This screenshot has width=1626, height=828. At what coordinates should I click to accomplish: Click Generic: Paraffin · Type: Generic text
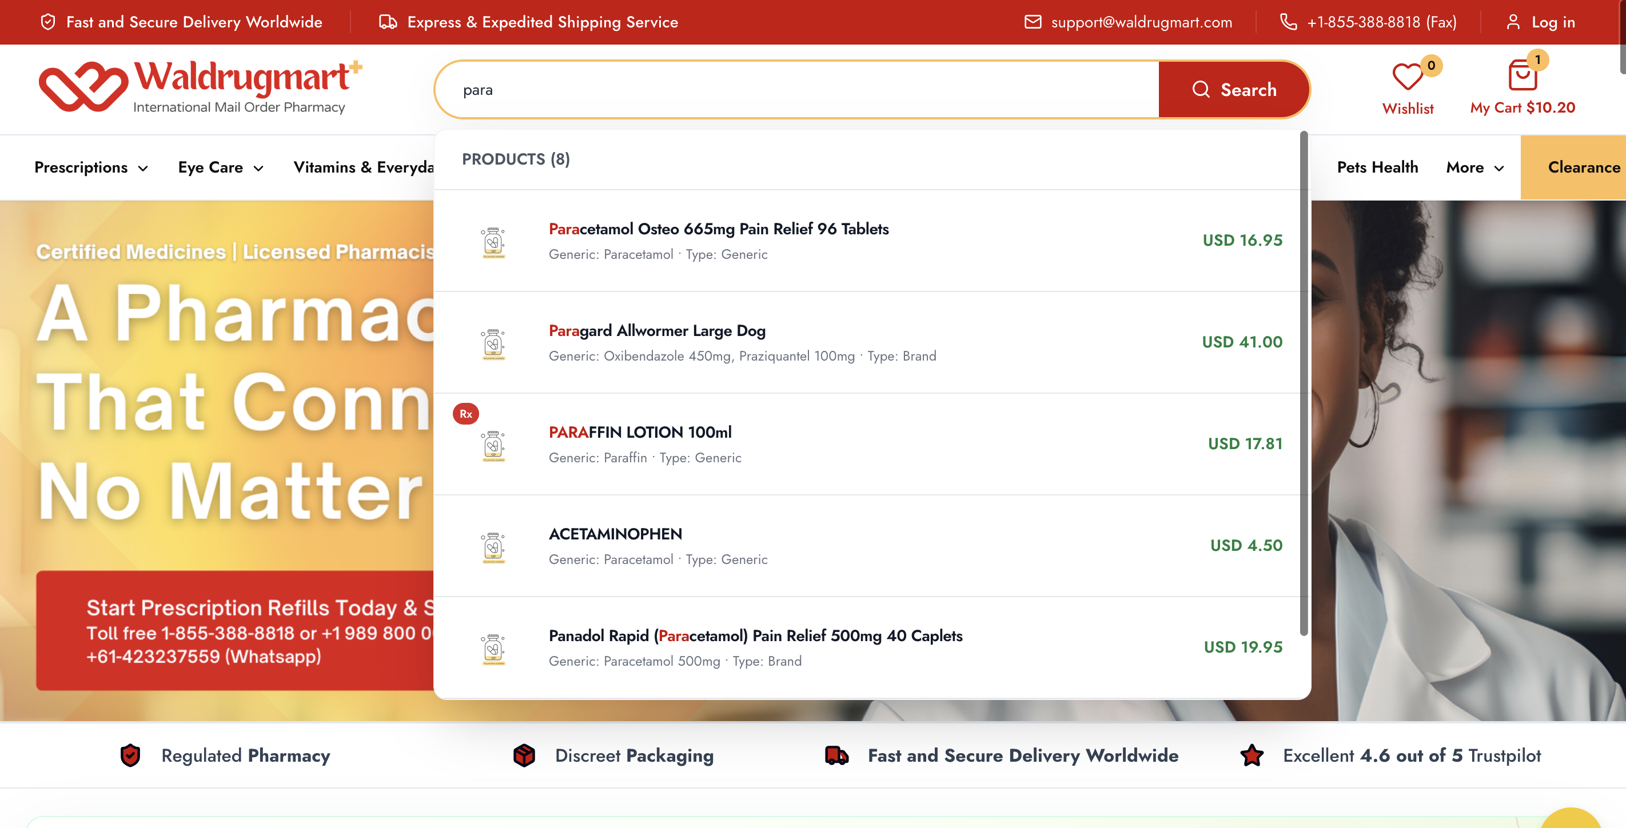point(644,458)
